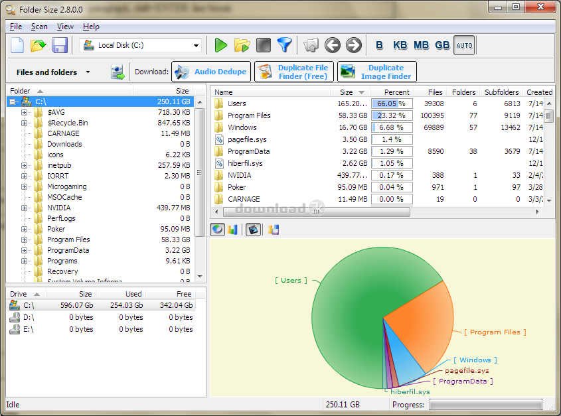Viewport: 561px width, 416px height.
Task: Expand the $AVG folder node
Action: (x=24, y=112)
